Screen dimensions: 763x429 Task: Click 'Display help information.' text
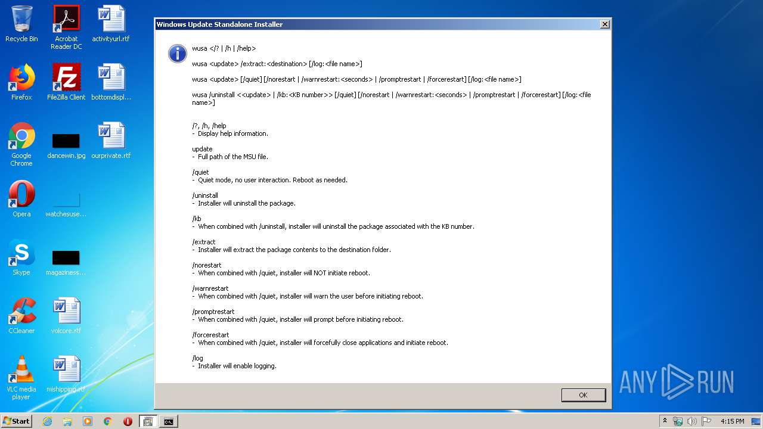pyautogui.click(x=233, y=133)
